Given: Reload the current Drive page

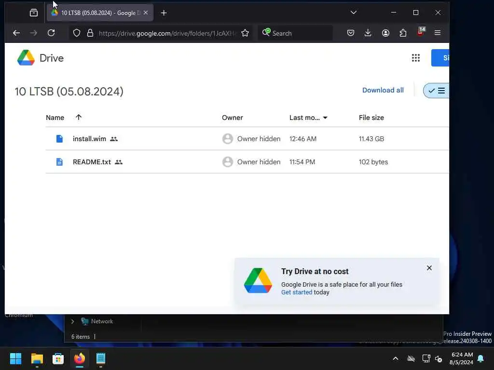Looking at the screenshot, I should point(51,33).
